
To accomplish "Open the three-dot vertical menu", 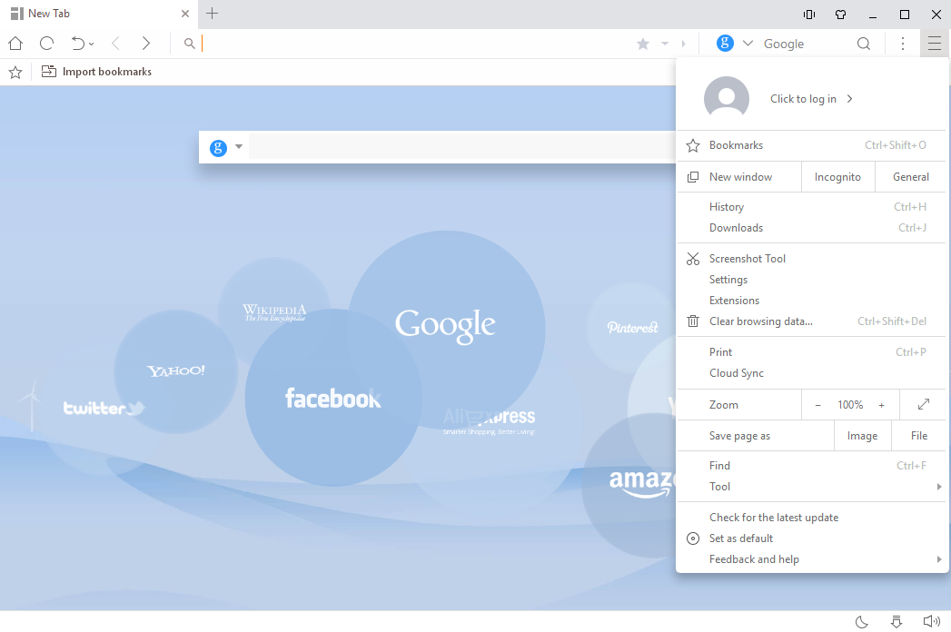I will 903,44.
